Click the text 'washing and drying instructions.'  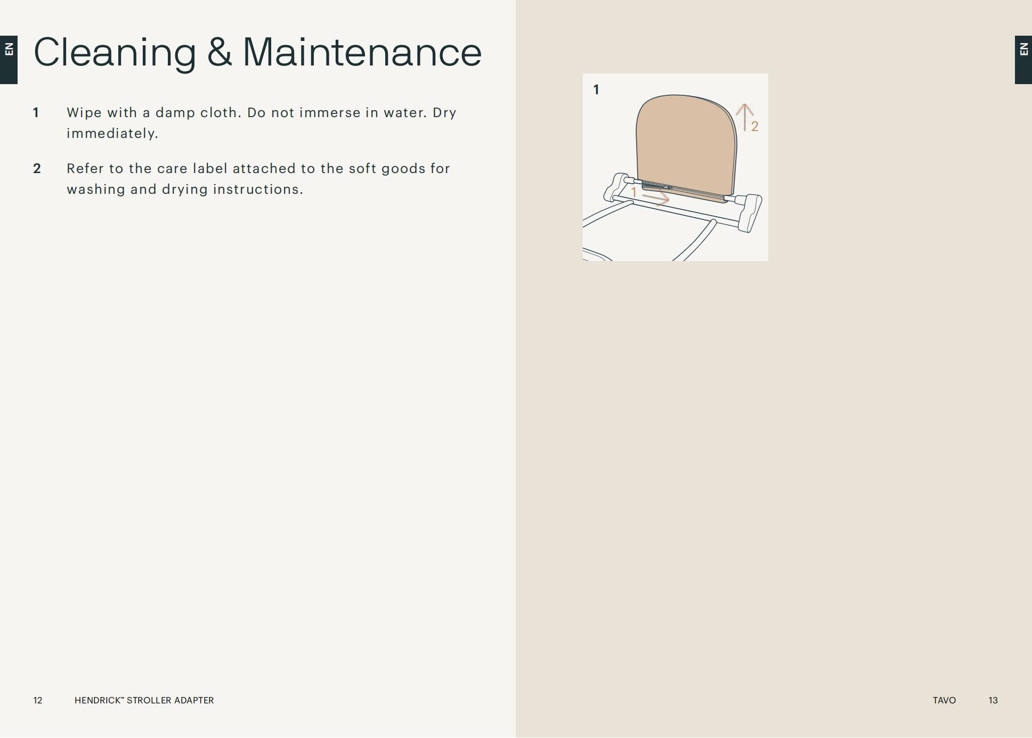(185, 190)
